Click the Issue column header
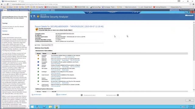The image size is (195, 109). 44,54
